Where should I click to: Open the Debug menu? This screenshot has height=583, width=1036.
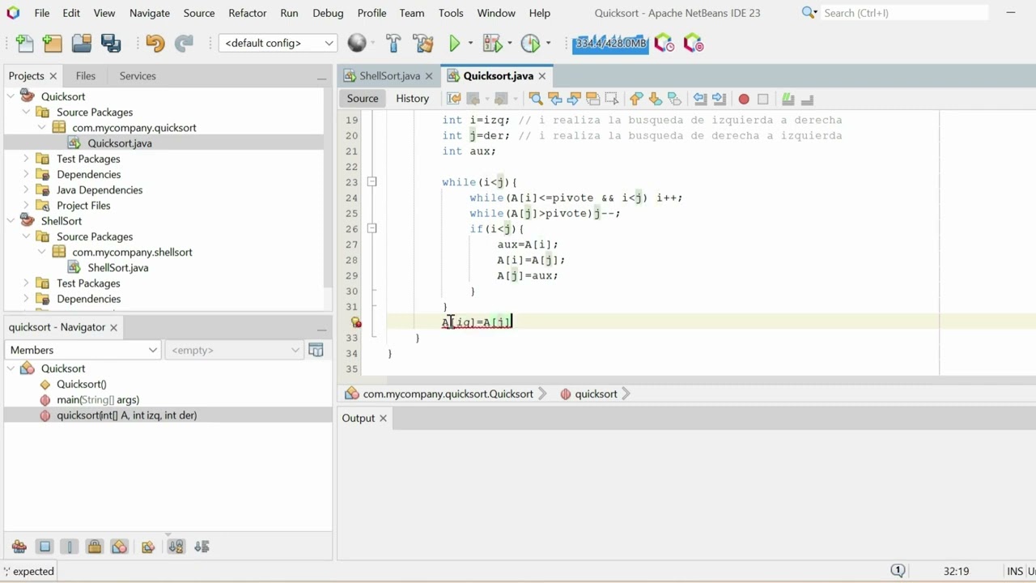pyautogui.click(x=328, y=13)
